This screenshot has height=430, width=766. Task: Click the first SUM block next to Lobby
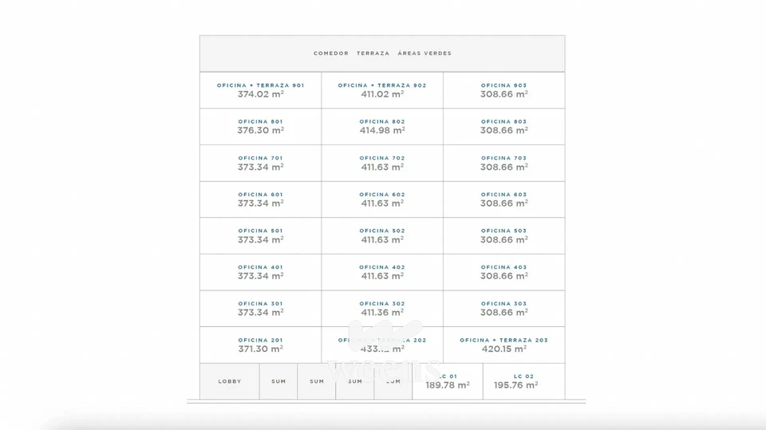(278, 381)
